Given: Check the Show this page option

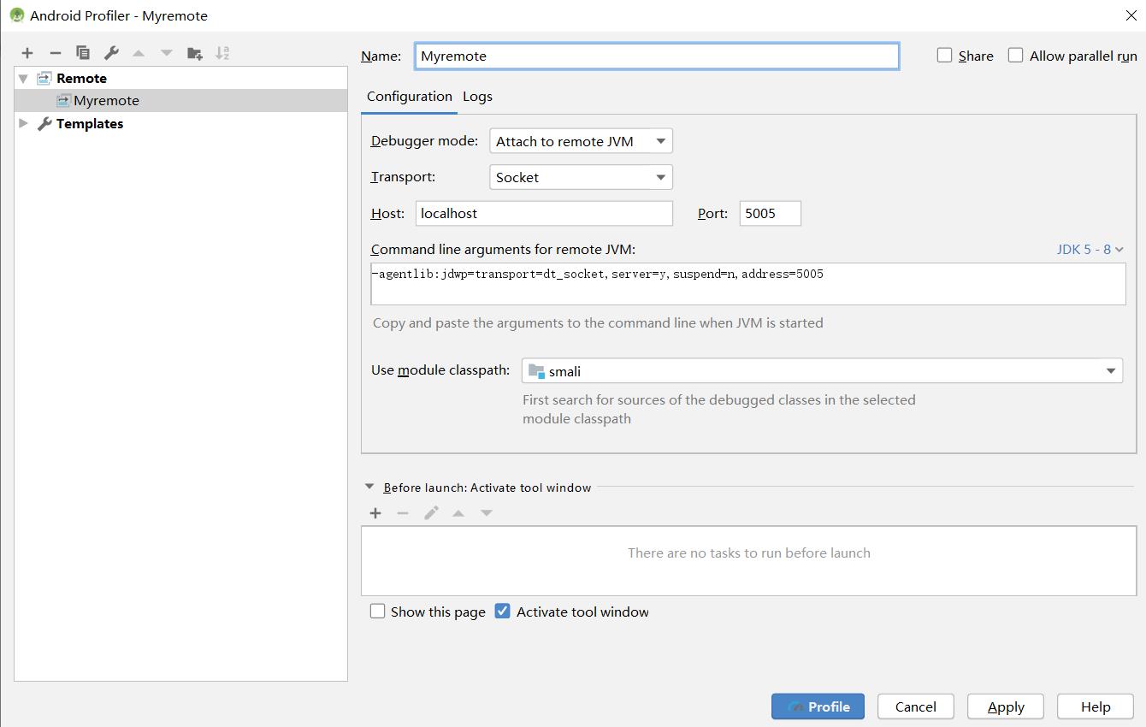Looking at the screenshot, I should click(377, 612).
